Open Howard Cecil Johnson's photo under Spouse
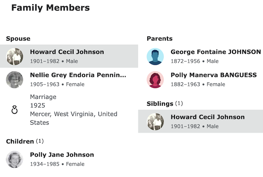 pyautogui.click(x=15, y=56)
